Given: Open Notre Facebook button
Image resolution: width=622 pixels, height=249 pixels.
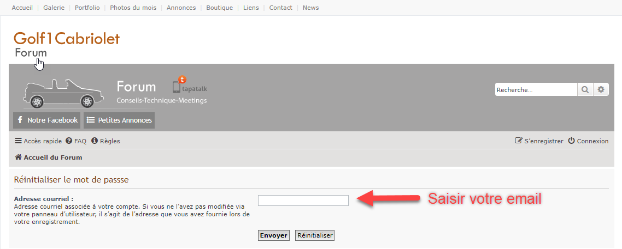Looking at the screenshot, I should tap(46, 120).
